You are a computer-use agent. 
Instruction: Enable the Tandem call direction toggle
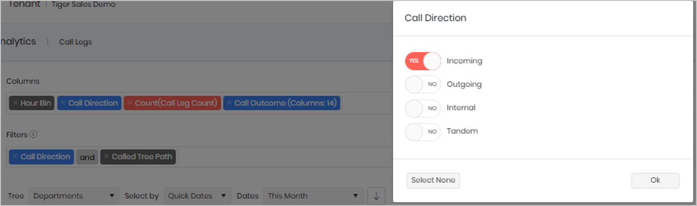[x=423, y=131]
